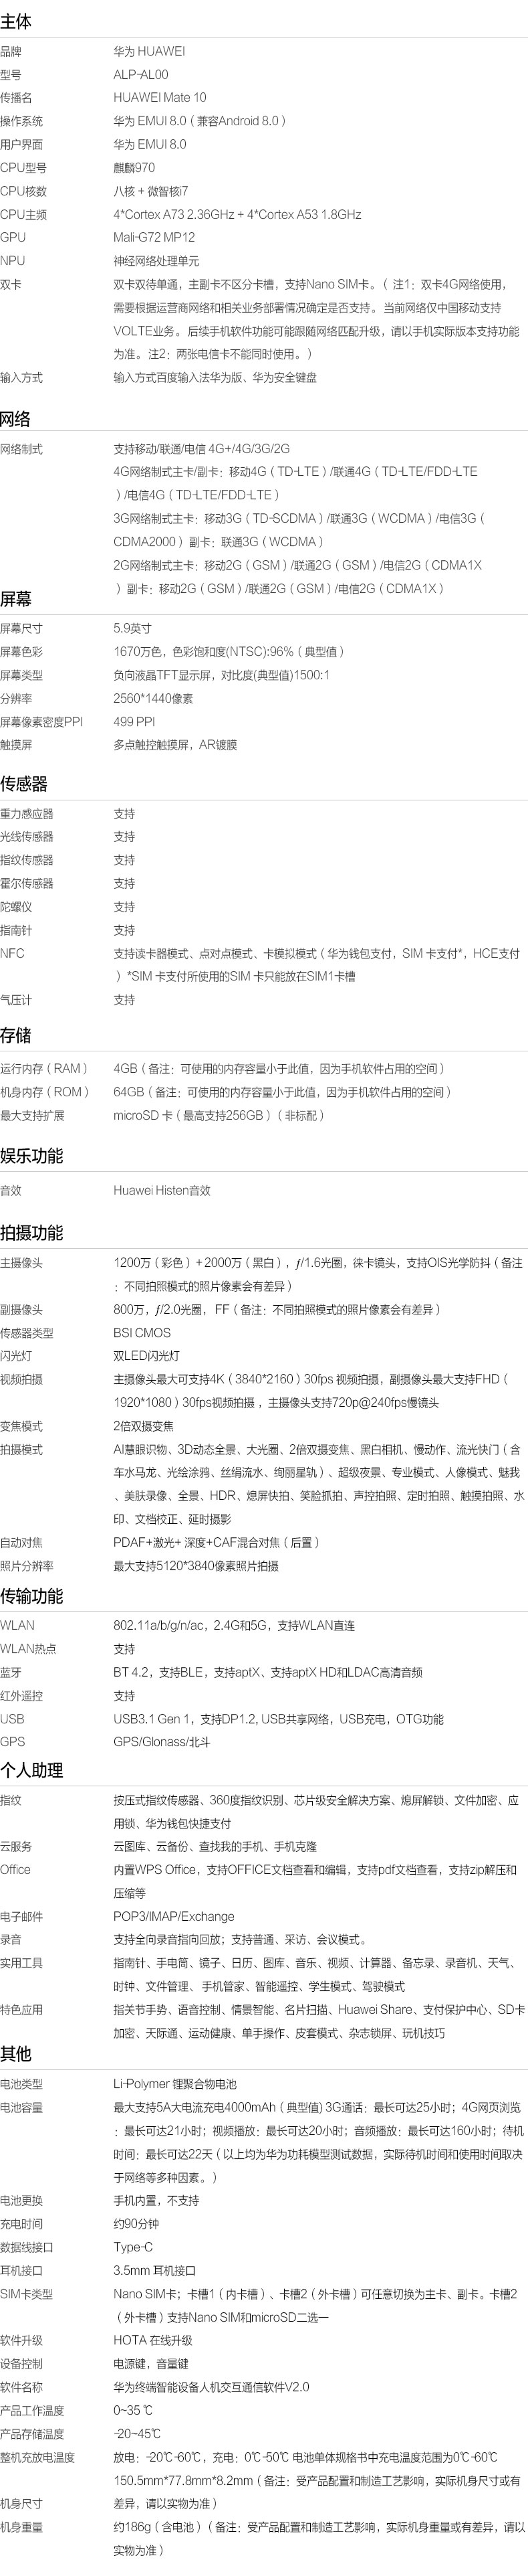Click the NFC row label
The width and height of the screenshot is (528, 2576).
click(12, 954)
